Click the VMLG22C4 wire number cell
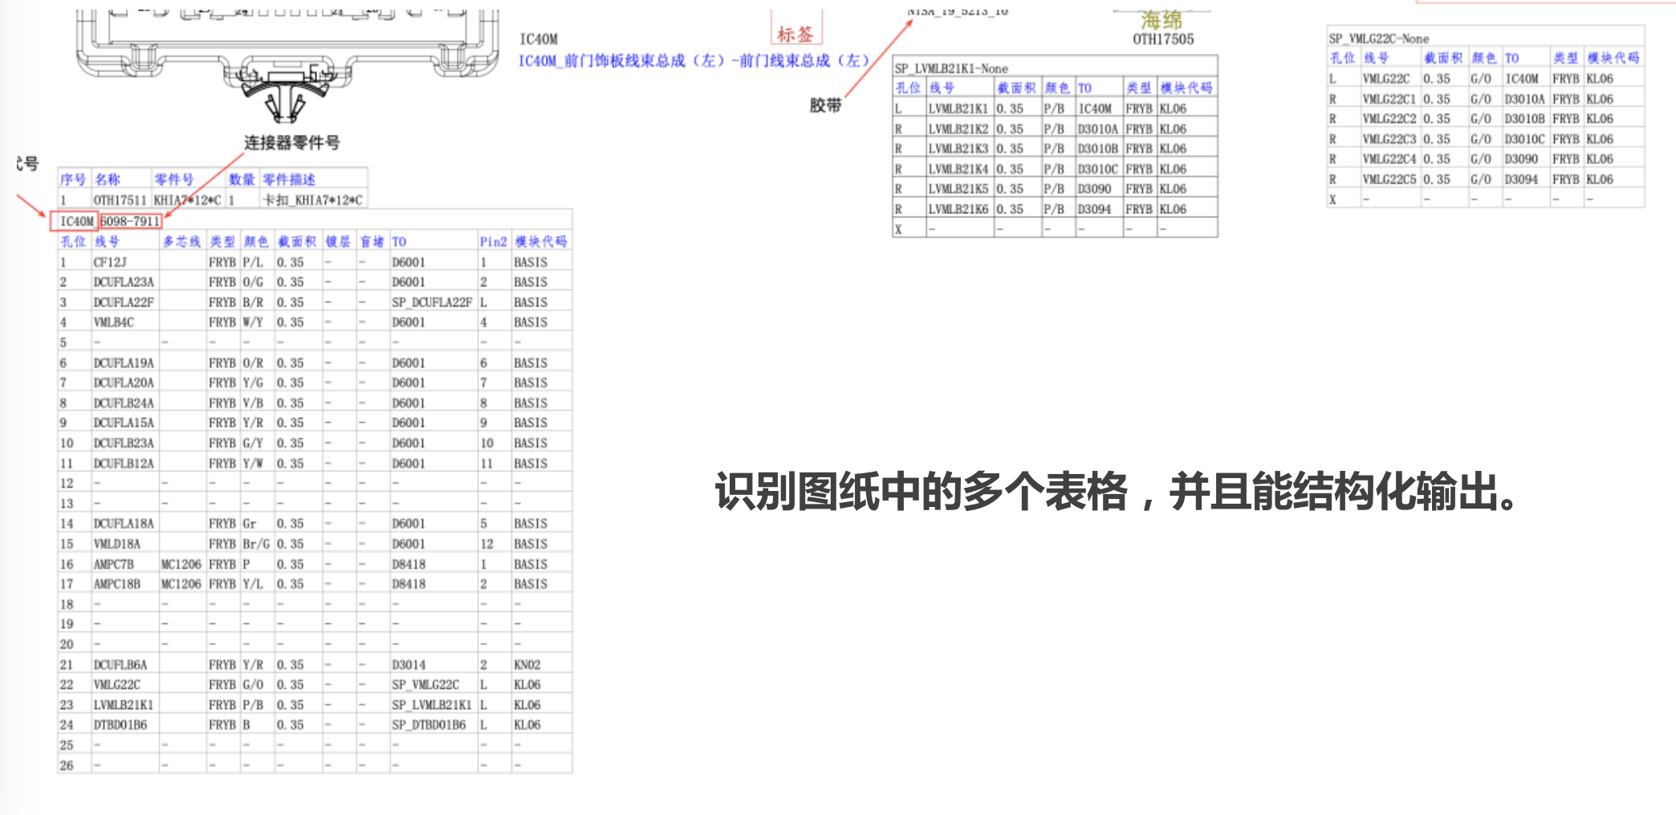Screen dimensions: 1676x815 tap(1389, 159)
